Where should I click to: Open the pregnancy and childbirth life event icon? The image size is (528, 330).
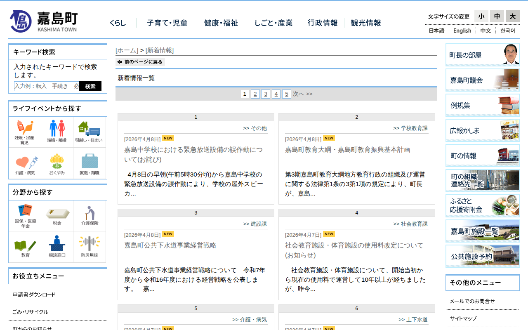(x=25, y=132)
